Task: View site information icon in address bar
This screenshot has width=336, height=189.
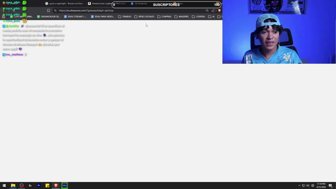Action: [55, 10]
